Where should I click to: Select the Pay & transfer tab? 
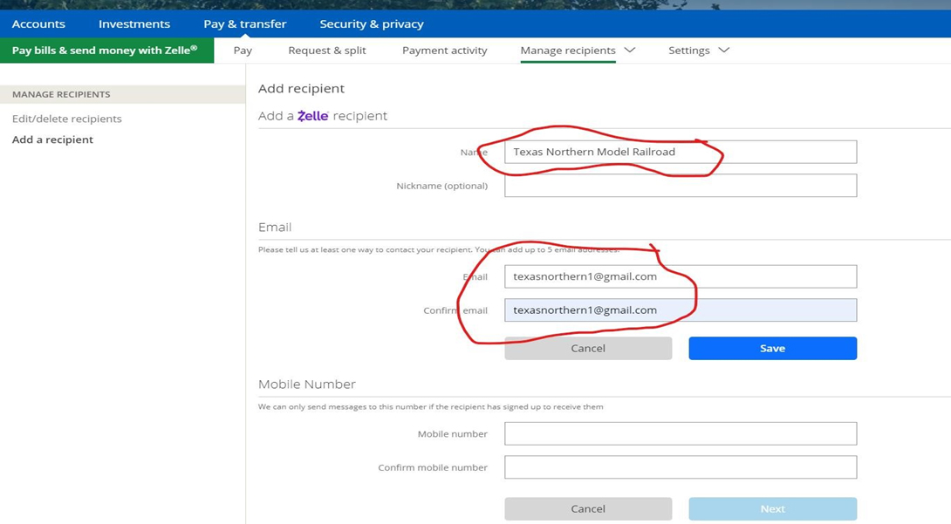(x=244, y=24)
